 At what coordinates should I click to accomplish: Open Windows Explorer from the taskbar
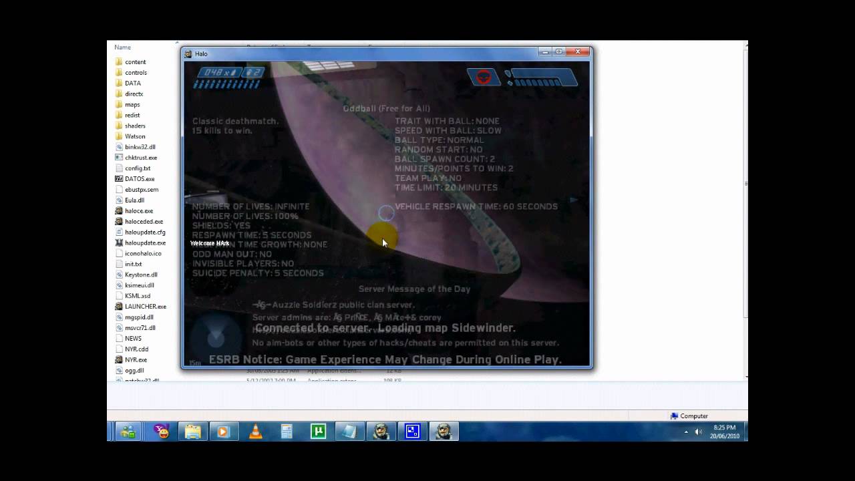pyautogui.click(x=192, y=432)
